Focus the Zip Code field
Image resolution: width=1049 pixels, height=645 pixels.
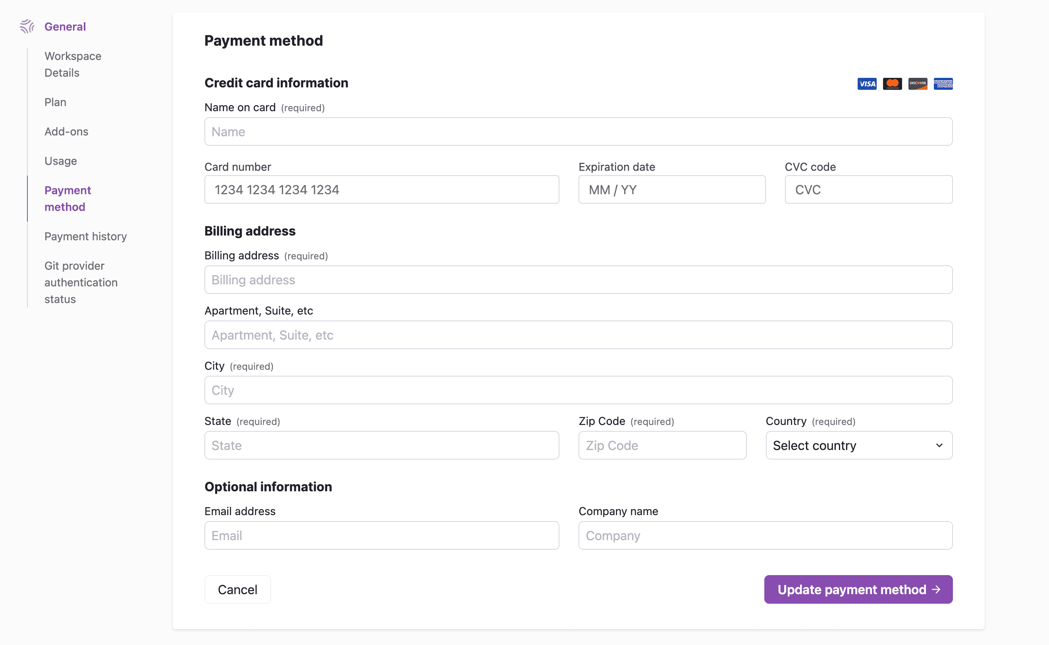(x=662, y=445)
